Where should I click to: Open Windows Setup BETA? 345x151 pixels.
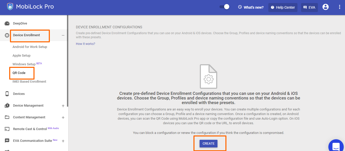[27, 64]
